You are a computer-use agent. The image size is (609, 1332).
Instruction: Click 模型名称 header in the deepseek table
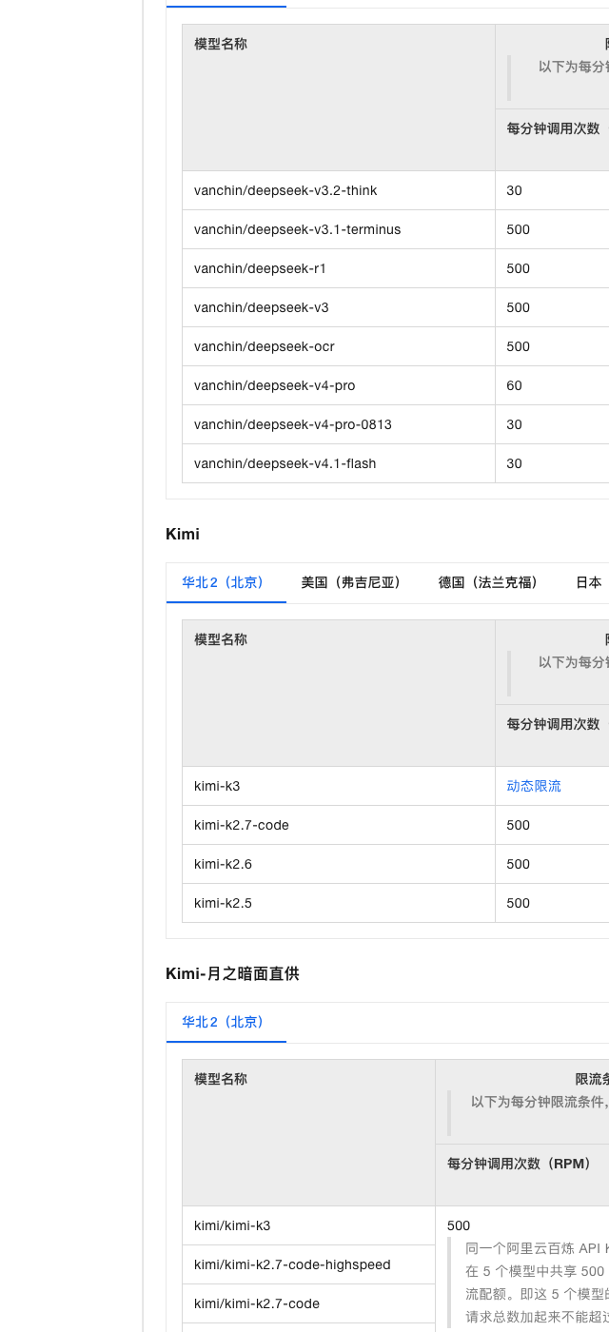(221, 44)
